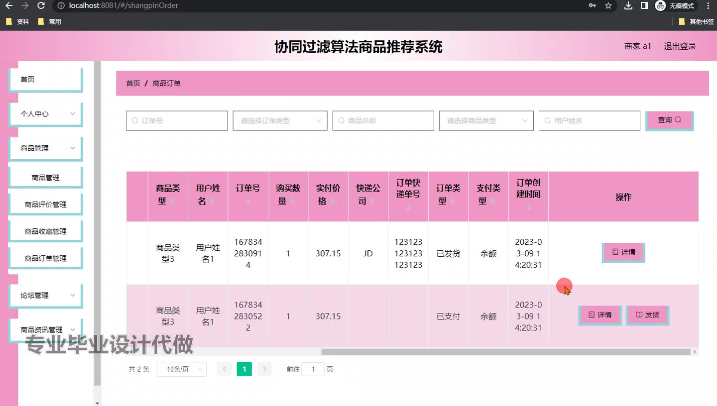Click the 前往 page number input

tap(313, 369)
